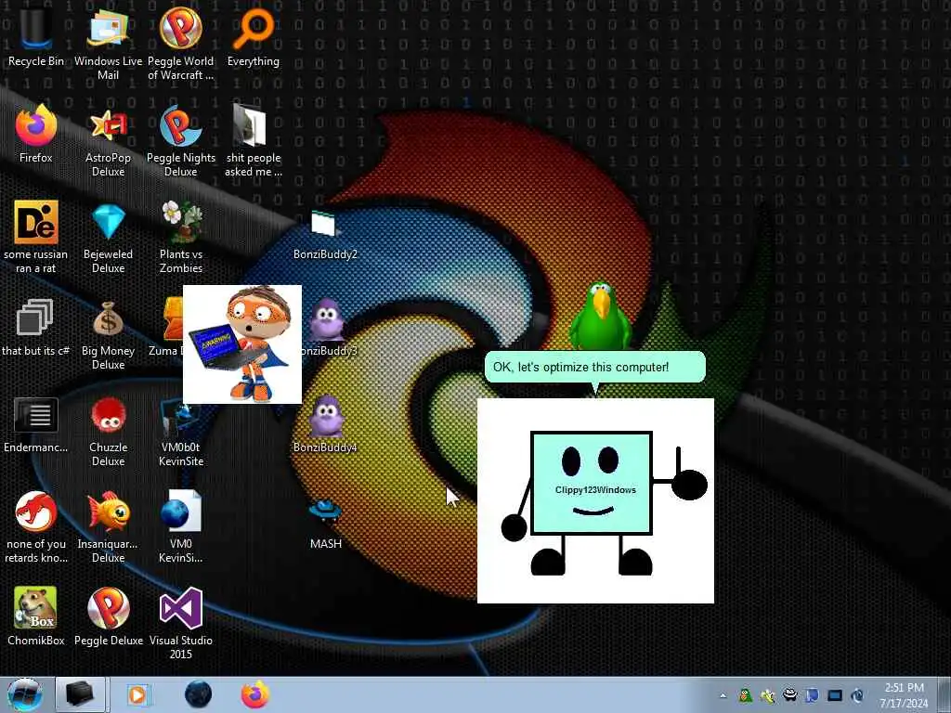The height and width of the screenshot is (713, 951).
Task: Click the blue shield with P tray icon
Action: click(x=813, y=695)
